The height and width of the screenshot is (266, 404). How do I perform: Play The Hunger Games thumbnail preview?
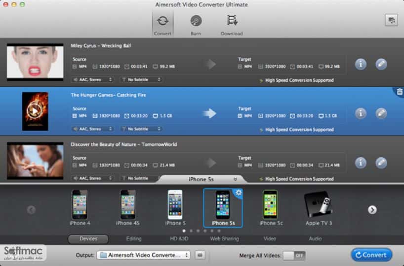[35, 111]
